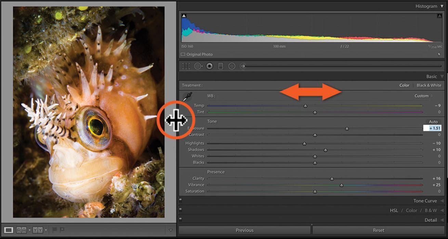The height and width of the screenshot is (239, 448).
Task: Activate the Spot Removal tool
Action: pyautogui.click(x=198, y=66)
